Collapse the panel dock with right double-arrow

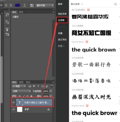(x=54, y=9)
